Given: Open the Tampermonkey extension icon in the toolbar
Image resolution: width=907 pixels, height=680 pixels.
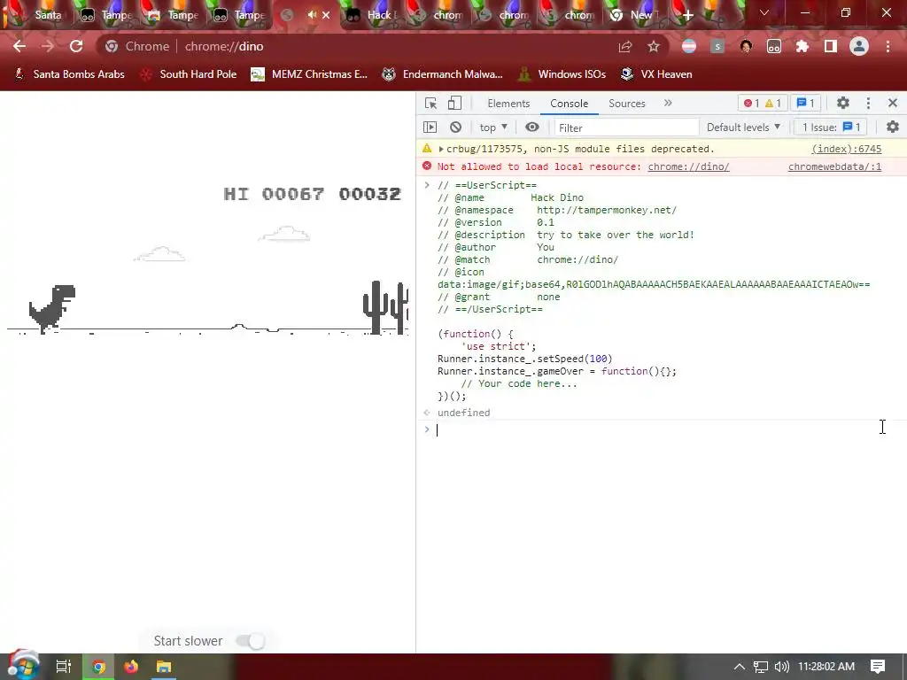Looking at the screenshot, I should [774, 46].
